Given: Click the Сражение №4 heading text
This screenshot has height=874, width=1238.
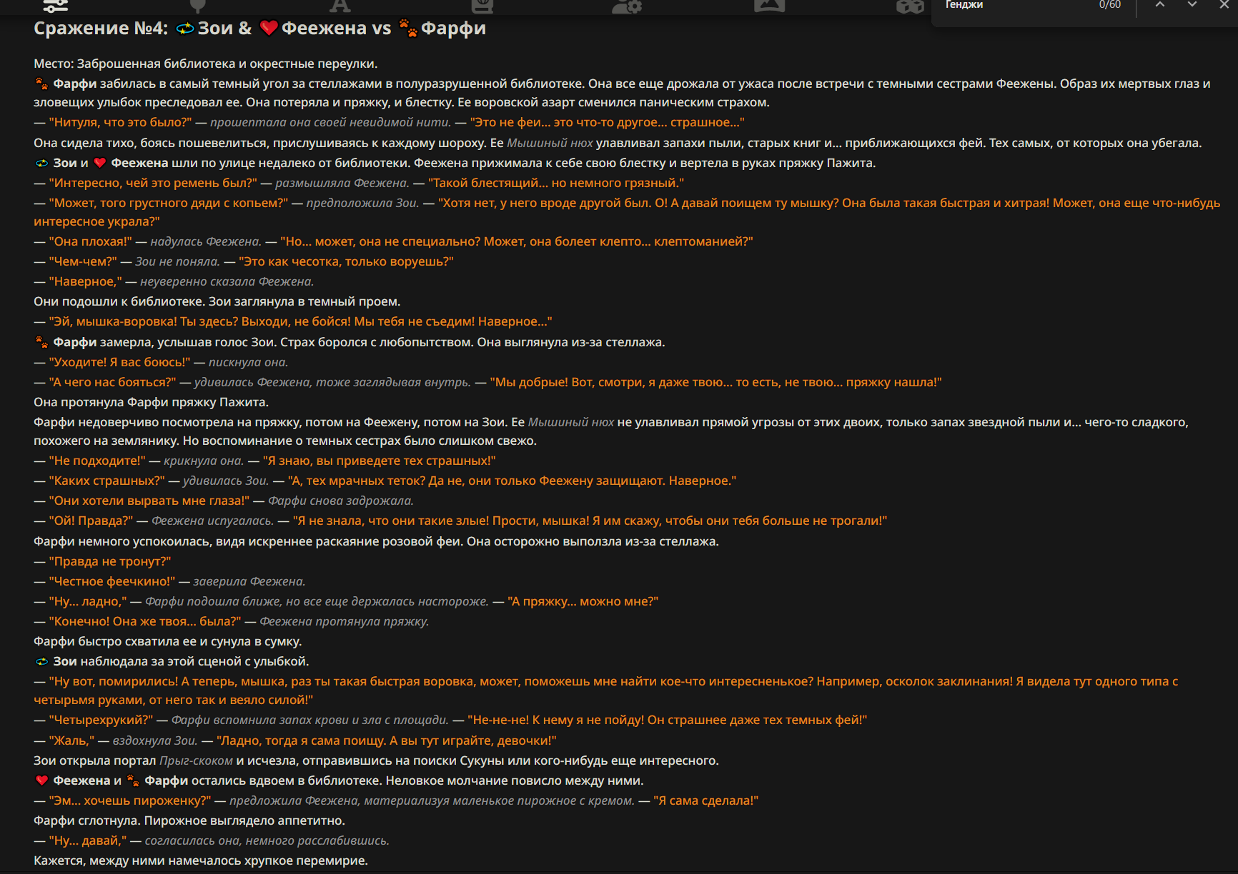Looking at the screenshot, I should (101, 29).
